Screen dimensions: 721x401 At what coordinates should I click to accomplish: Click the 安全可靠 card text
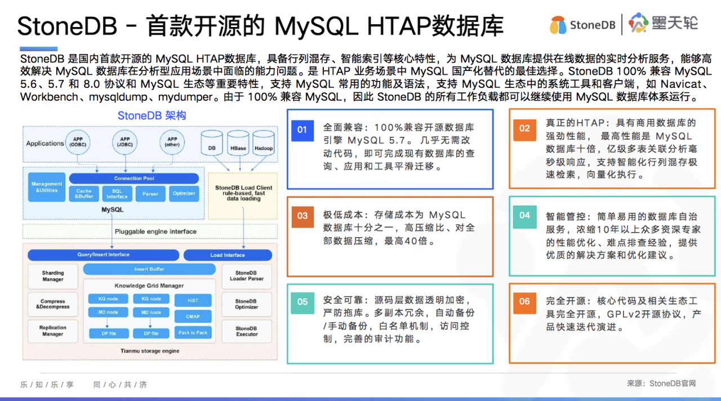click(x=399, y=319)
